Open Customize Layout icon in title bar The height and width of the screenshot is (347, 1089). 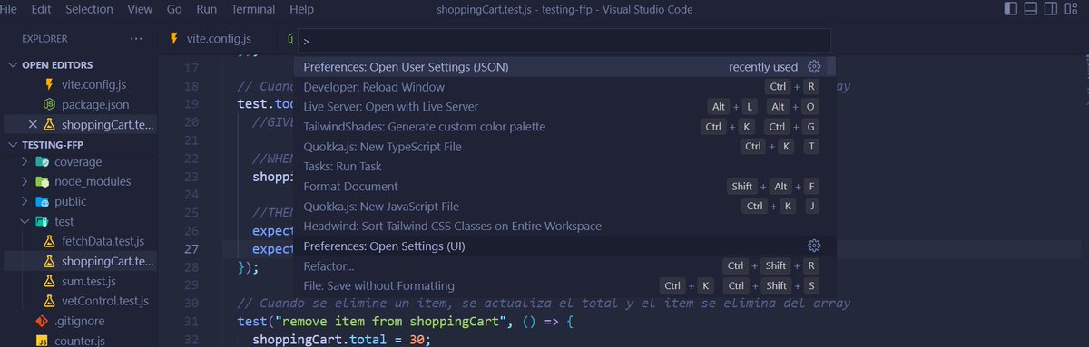[1071, 9]
